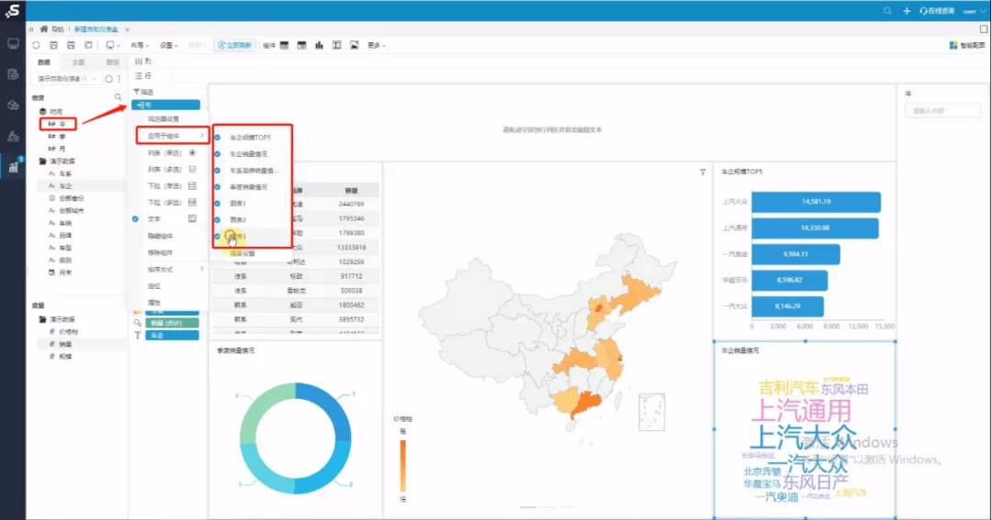Uncheck 图表1 in component list
This screenshot has width=992, height=520.
click(x=218, y=204)
